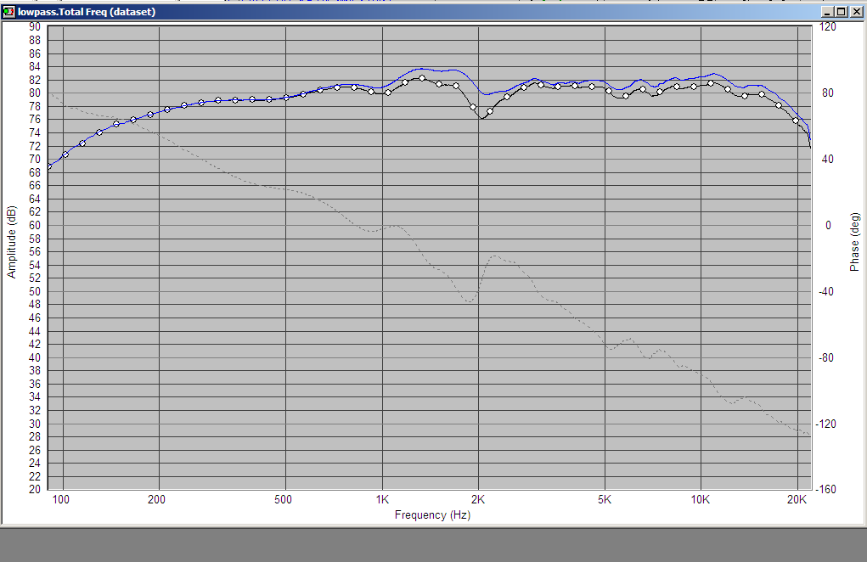Click the '1K' frequency tick label
867x562 pixels.
pyautogui.click(x=382, y=499)
